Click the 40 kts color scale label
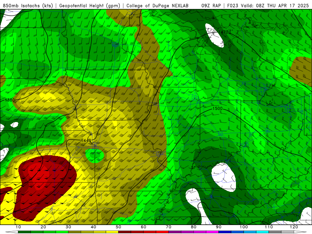Viewport: 312px width, 234px height. [x=93, y=227]
